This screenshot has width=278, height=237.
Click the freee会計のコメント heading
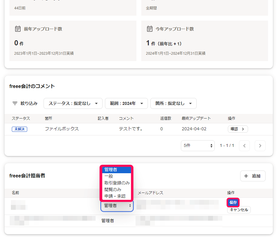tap(32, 86)
